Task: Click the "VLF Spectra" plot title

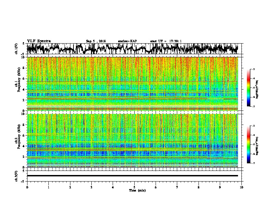Action: (39, 41)
